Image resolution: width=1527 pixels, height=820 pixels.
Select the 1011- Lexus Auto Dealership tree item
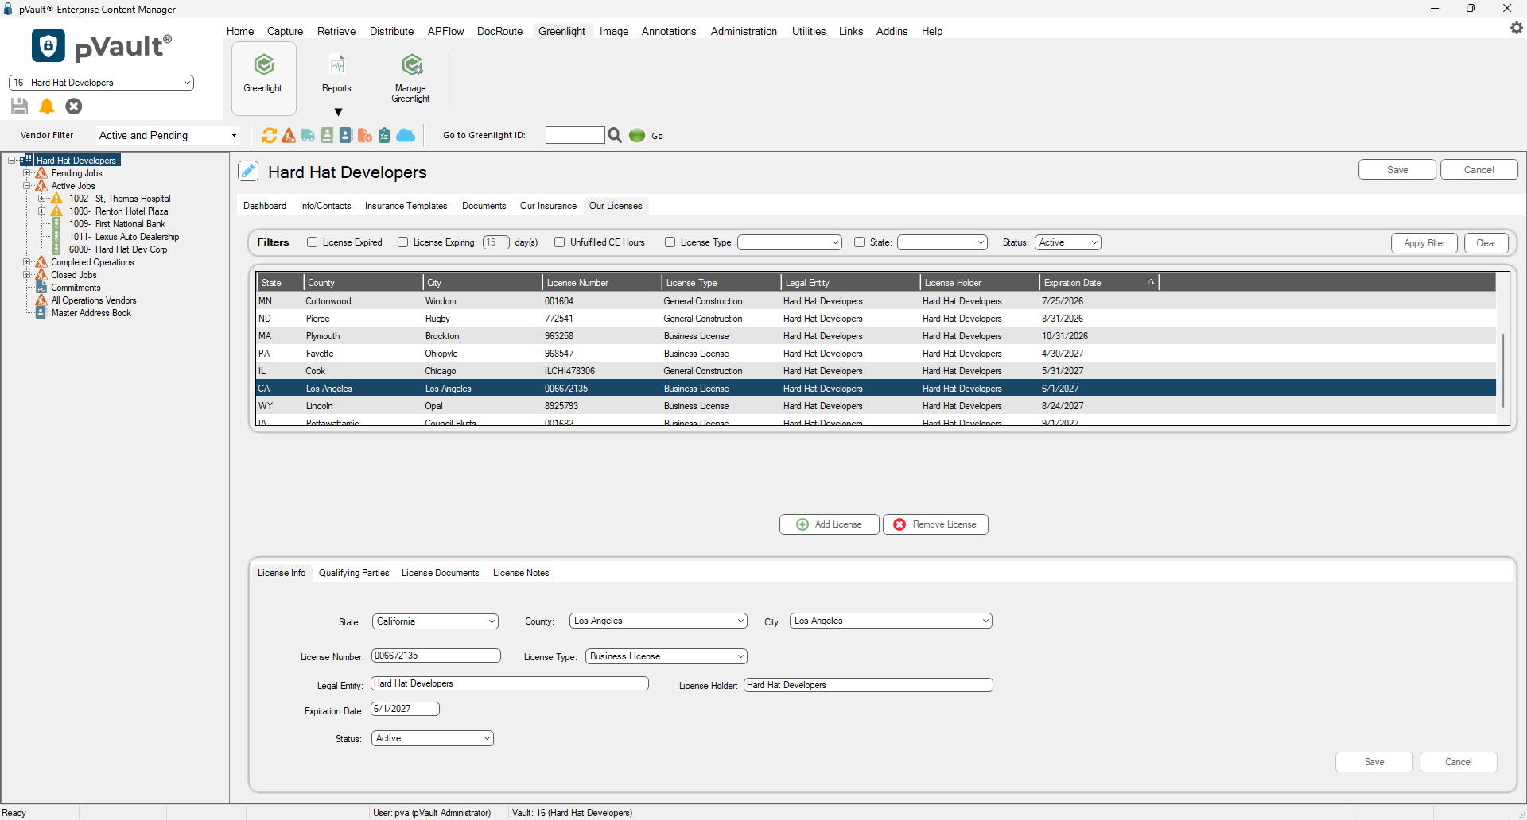[x=123, y=237]
